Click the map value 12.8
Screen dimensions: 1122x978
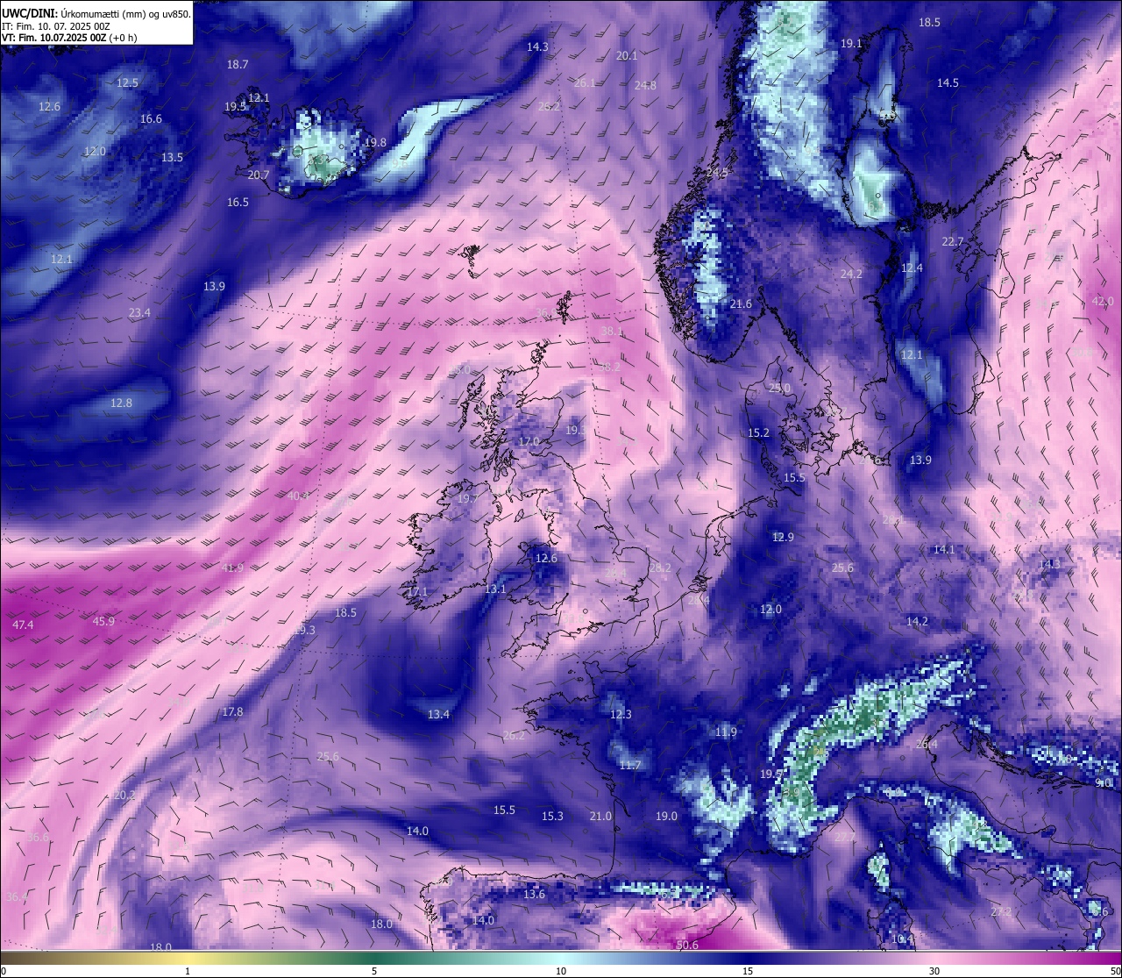tap(121, 403)
